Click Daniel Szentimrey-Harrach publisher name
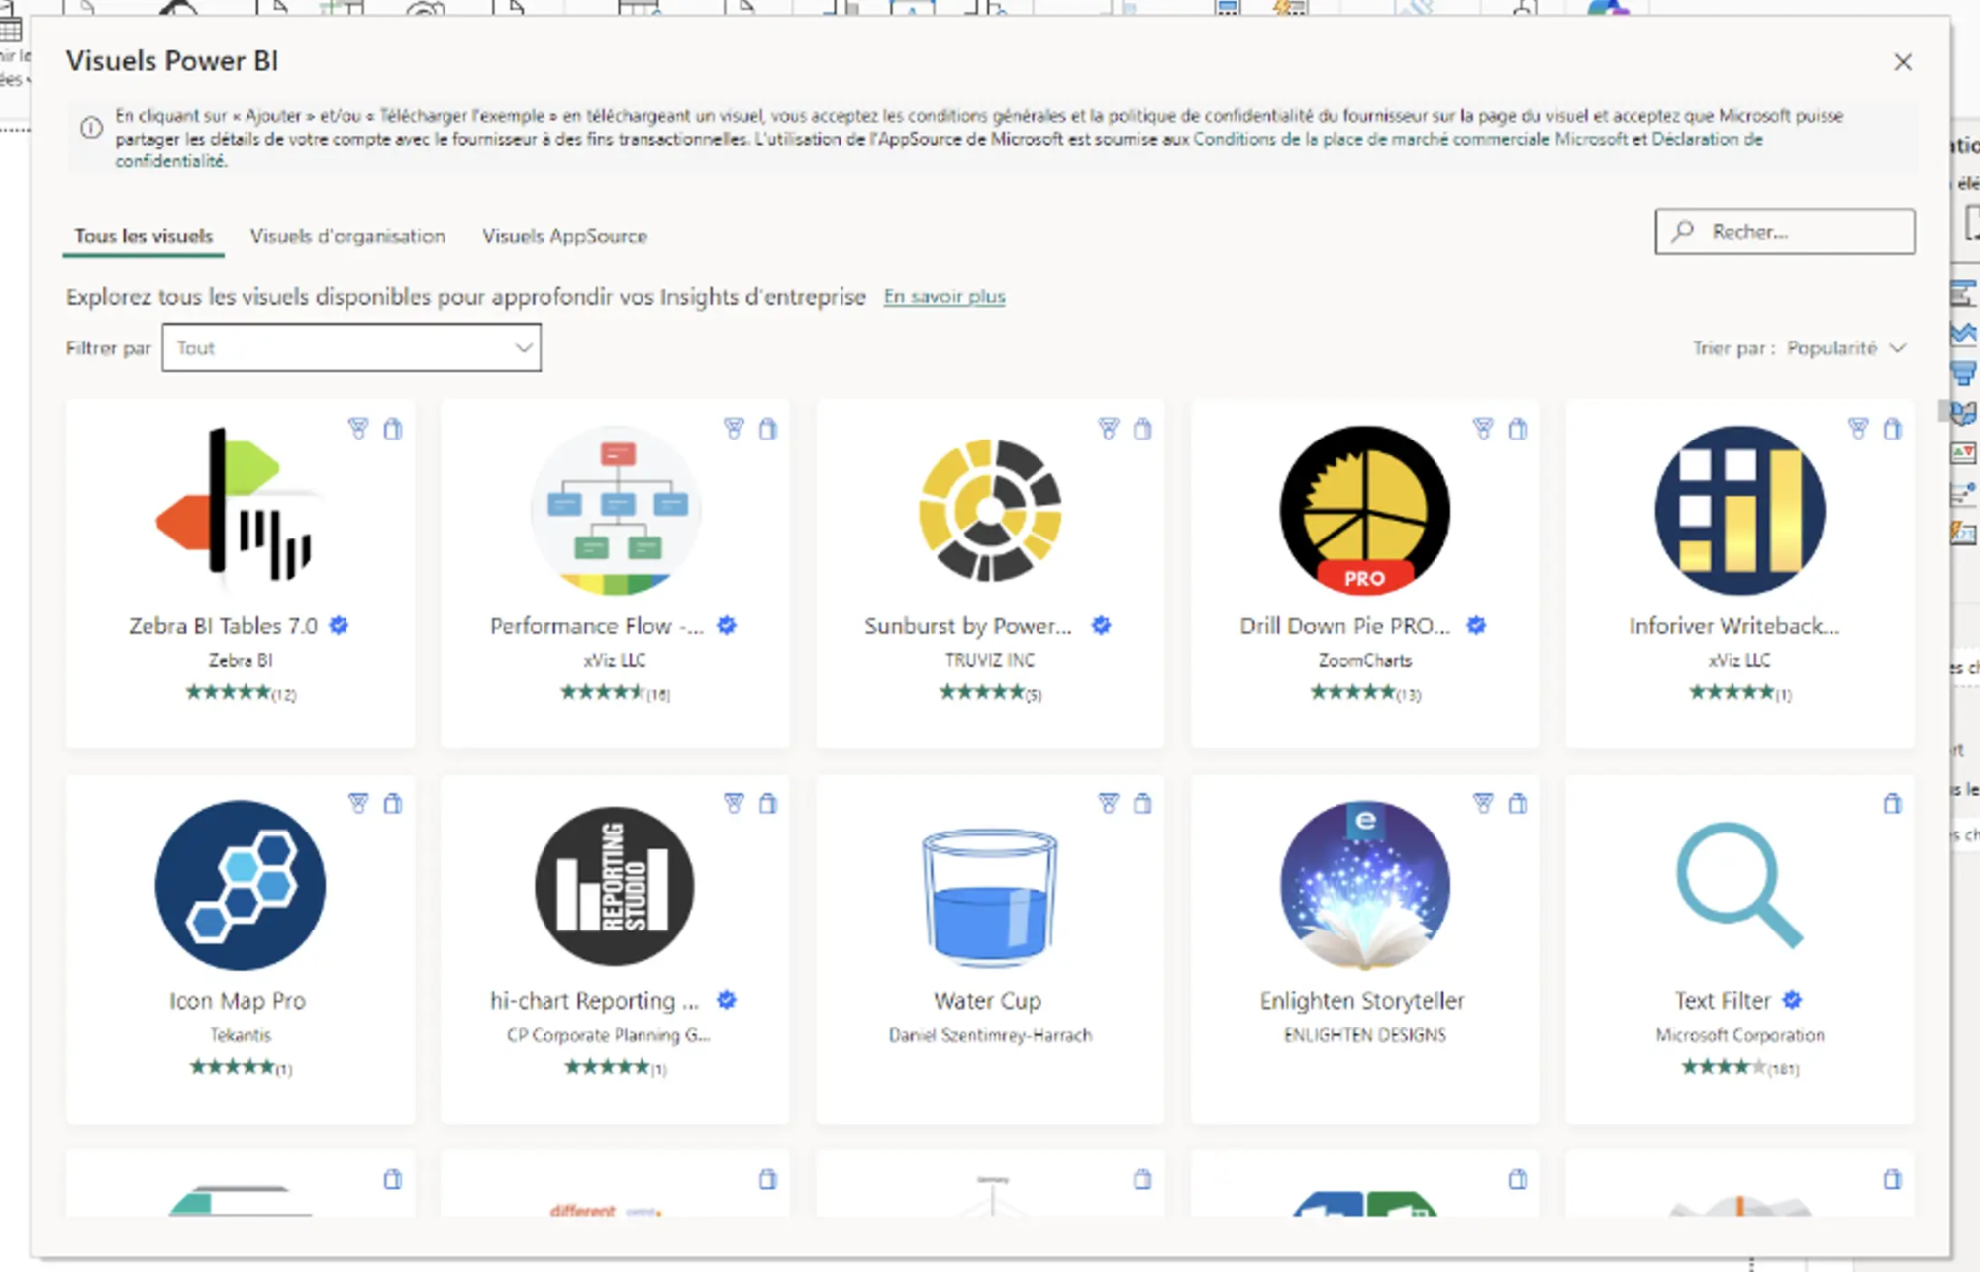 (x=990, y=1035)
